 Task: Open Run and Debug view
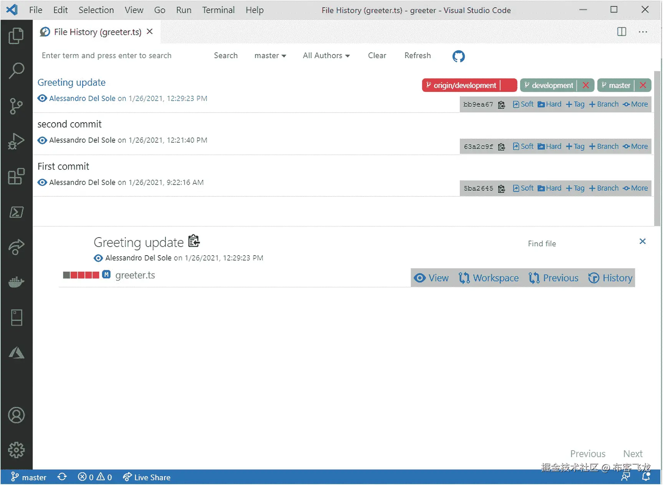(x=16, y=141)
